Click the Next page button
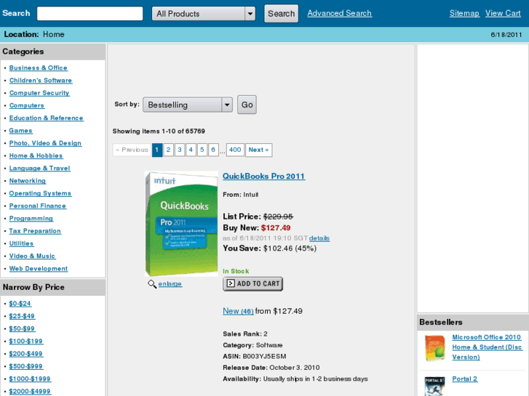 pos(258,150)
